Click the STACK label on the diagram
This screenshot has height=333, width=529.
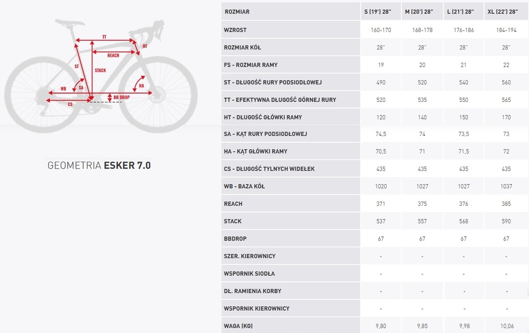coord(100,70)
